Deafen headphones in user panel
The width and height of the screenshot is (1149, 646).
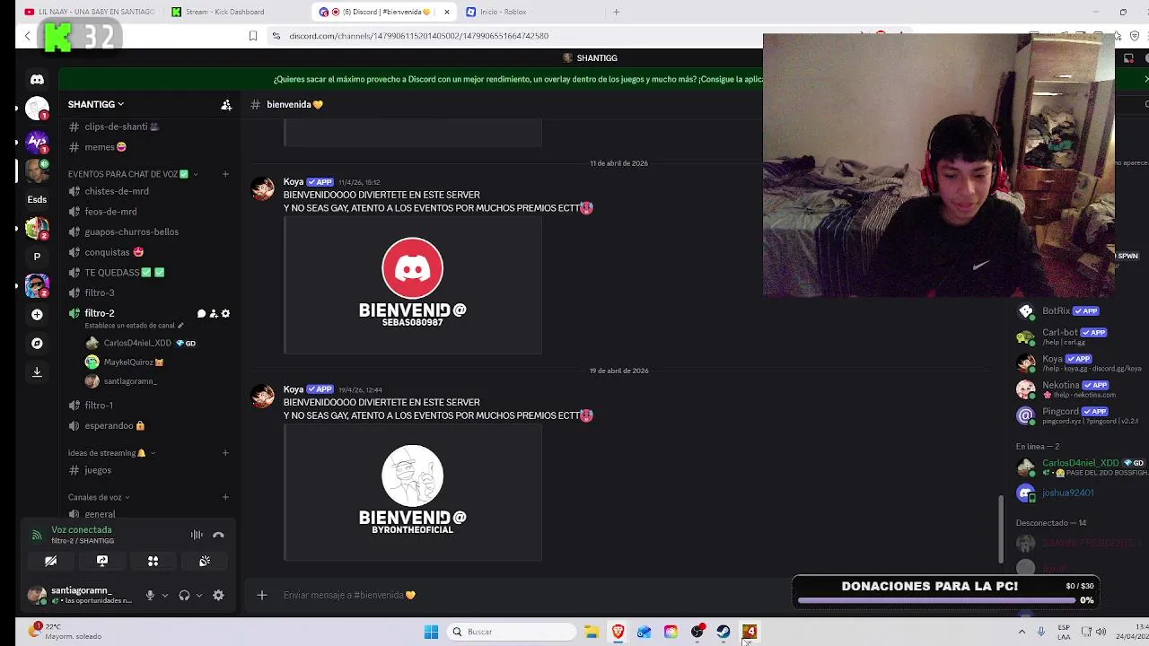(x=184, y=595)
